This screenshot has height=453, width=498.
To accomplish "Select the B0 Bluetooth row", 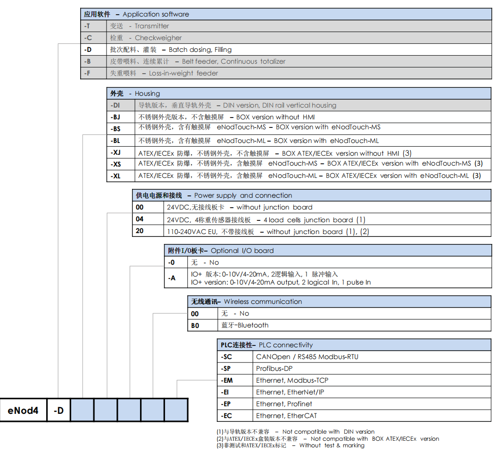I will coord(339,325).
